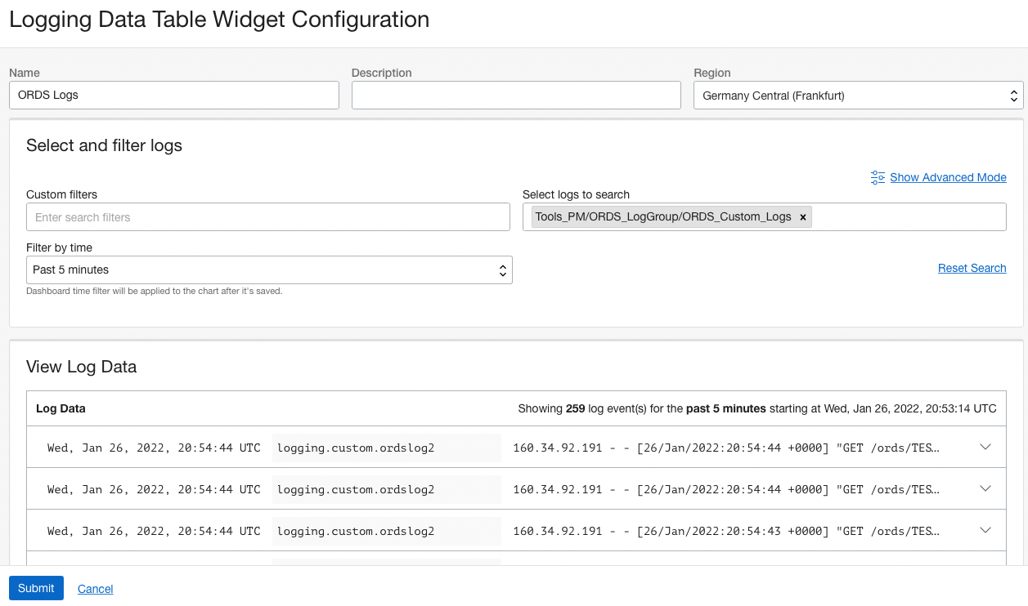Click into the Description field
The height and width of the screenshot is (606, 1028).
point(516,96)
